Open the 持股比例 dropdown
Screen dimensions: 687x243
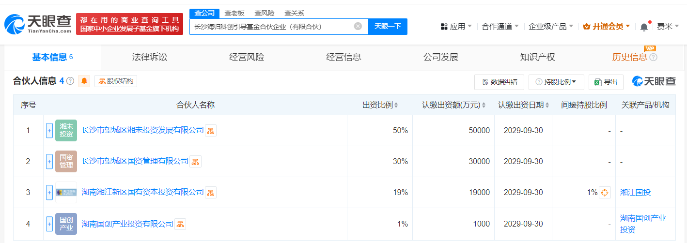(556, 82)
